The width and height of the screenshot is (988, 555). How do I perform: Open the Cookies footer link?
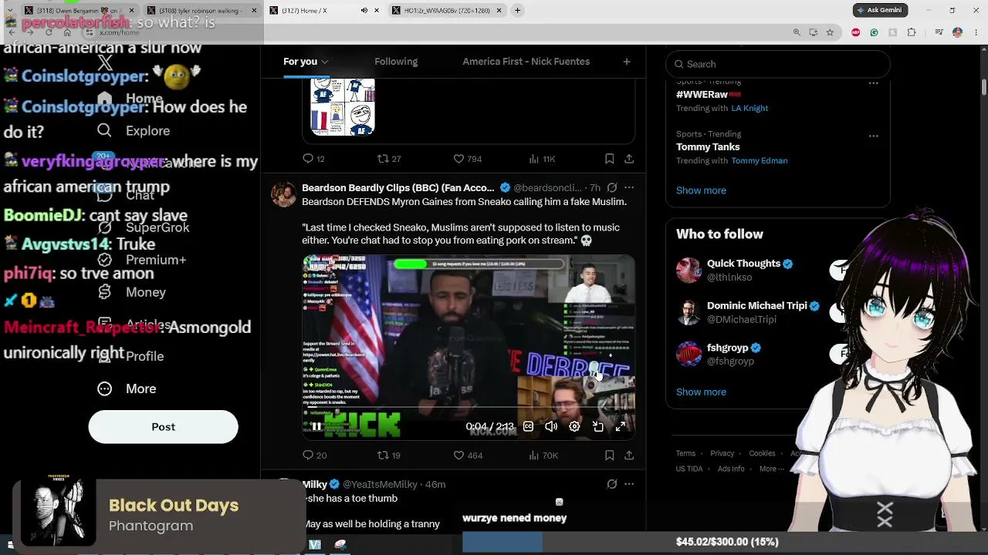pyautogui.click(x=762, y=453)
